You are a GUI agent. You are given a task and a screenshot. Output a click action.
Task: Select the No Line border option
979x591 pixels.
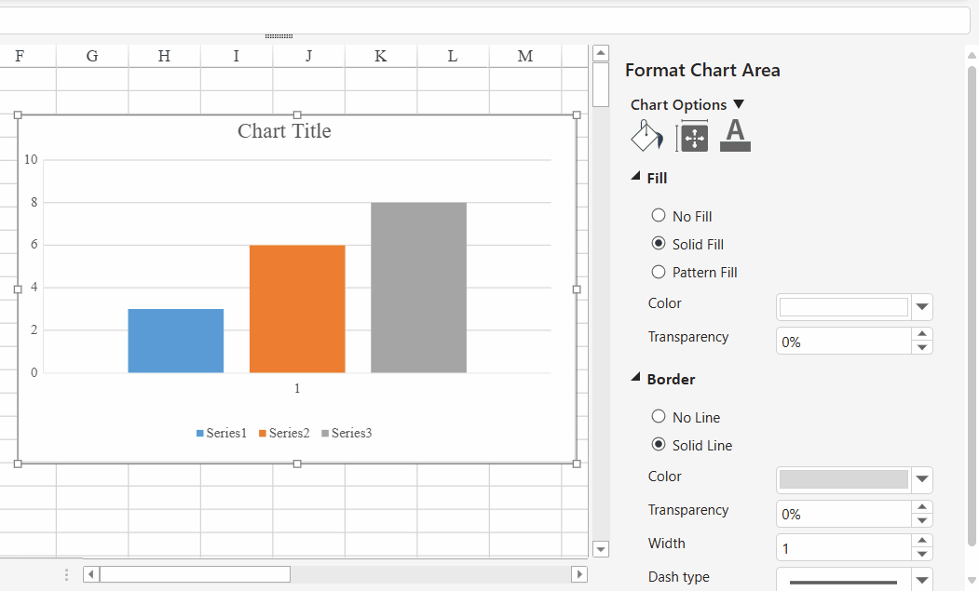coord(658,416)
